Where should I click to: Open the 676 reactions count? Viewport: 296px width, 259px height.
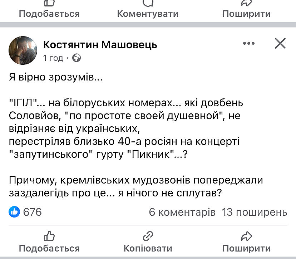32,212
